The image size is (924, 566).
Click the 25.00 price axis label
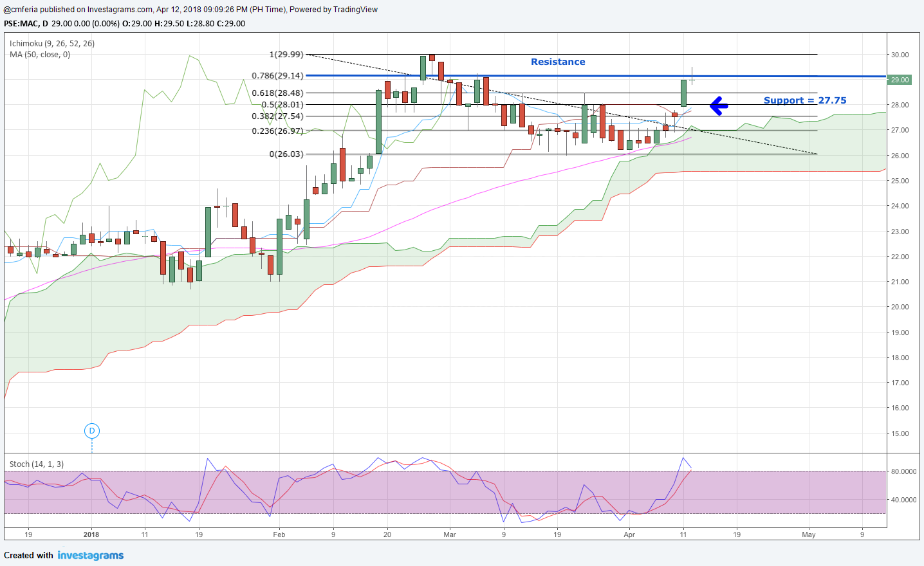tap(900, 181)
